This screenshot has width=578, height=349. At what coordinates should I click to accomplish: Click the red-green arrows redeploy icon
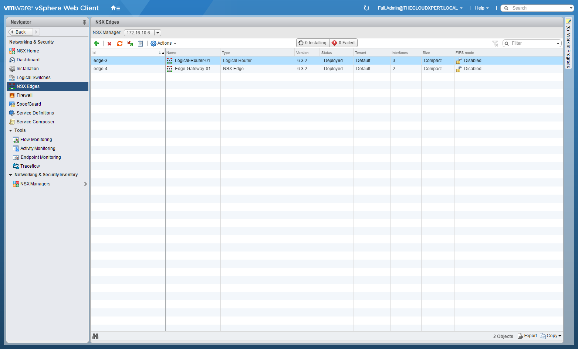coord(130,44)
